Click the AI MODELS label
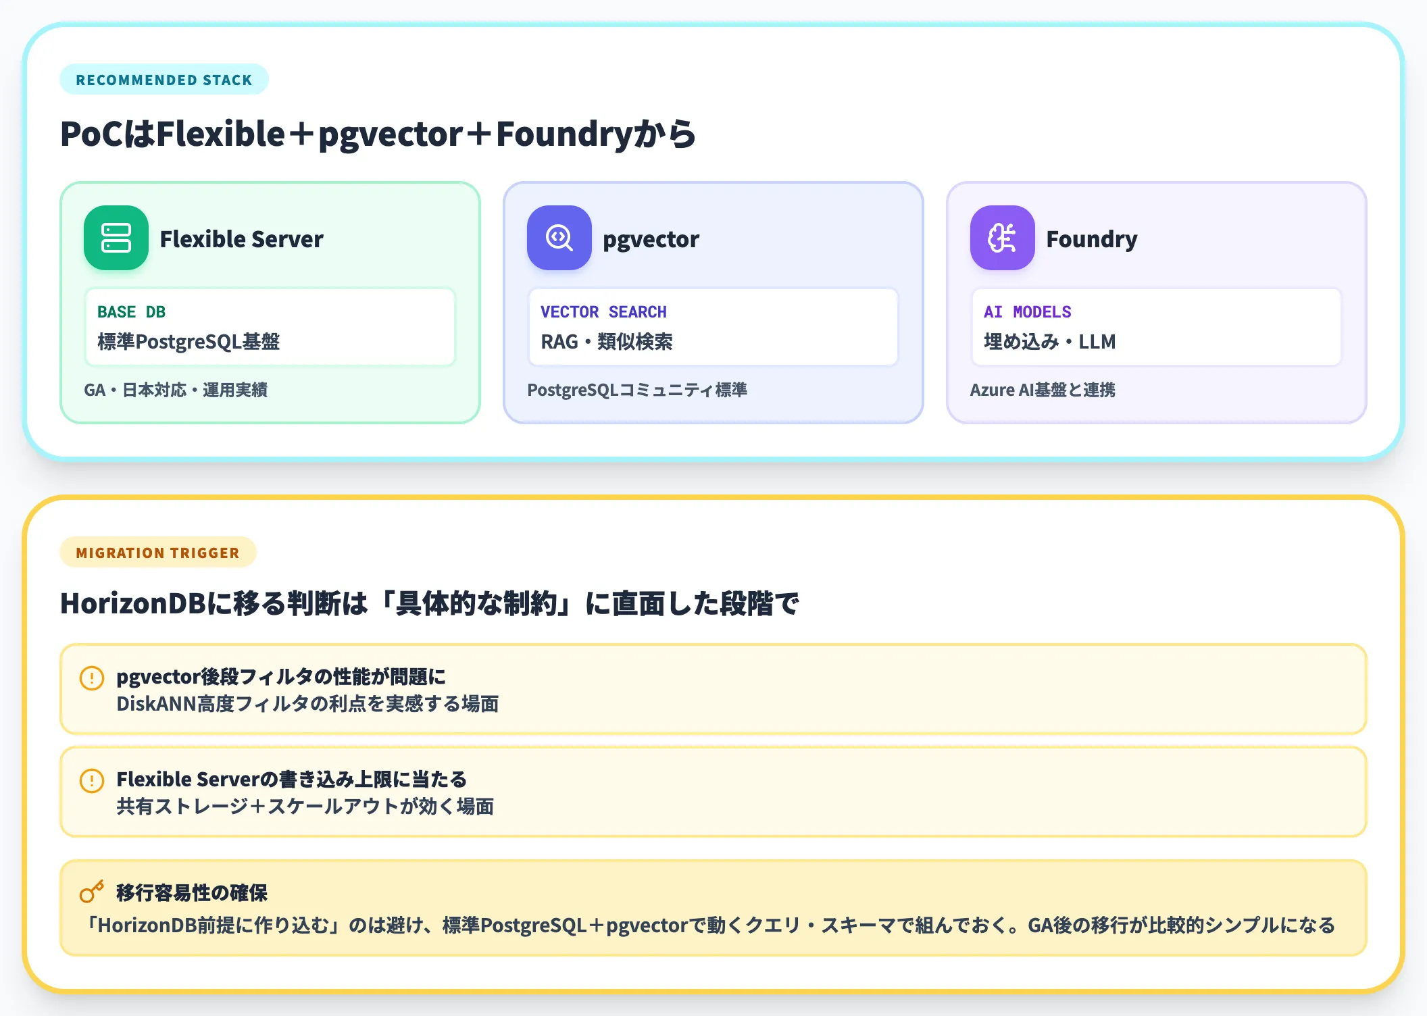The image size is (1427, 1016). pyautogui.click(x=1028, y=312)
